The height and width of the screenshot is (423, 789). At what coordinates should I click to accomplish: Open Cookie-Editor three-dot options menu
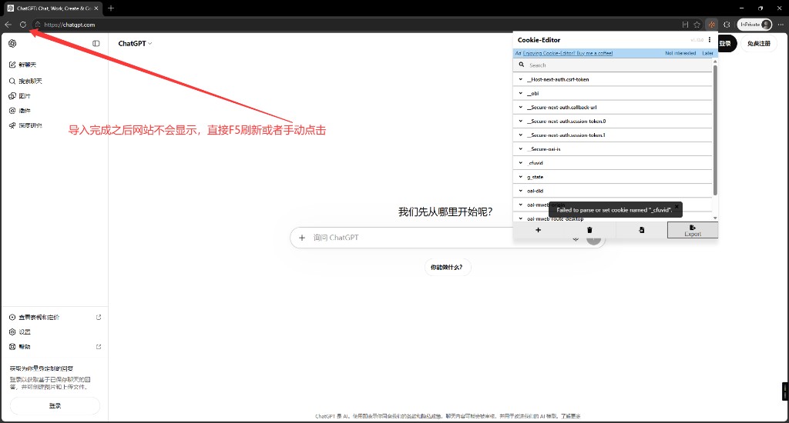click(710, 40)
